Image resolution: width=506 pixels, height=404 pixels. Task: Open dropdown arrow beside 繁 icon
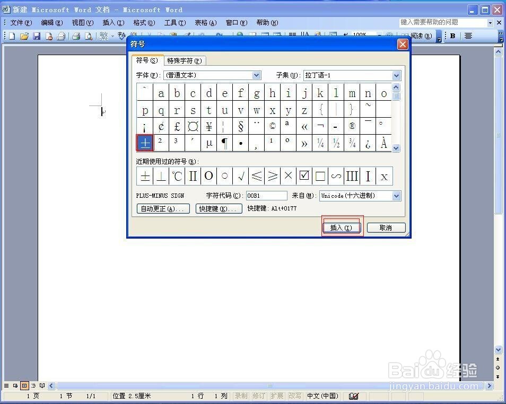pyautogui.click(x=112, y=36)
